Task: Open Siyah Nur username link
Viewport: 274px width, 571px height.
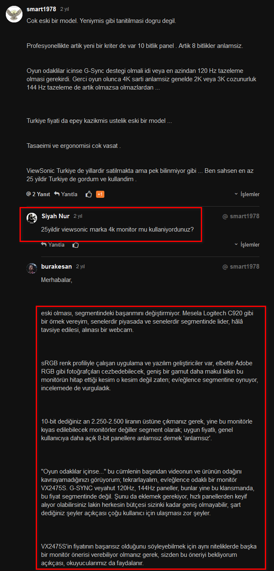Action: [55, 216]
